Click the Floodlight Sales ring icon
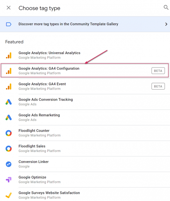 point(8,149)
